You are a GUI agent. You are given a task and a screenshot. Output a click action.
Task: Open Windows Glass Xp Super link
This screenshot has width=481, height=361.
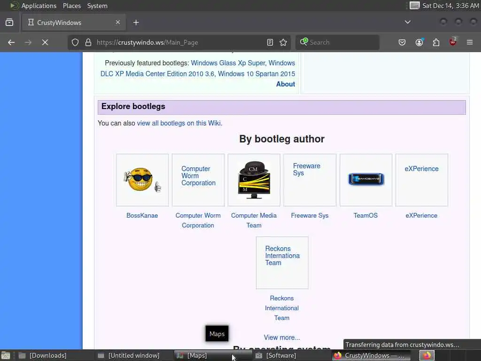pyautogui.click(x=228, y=63)
